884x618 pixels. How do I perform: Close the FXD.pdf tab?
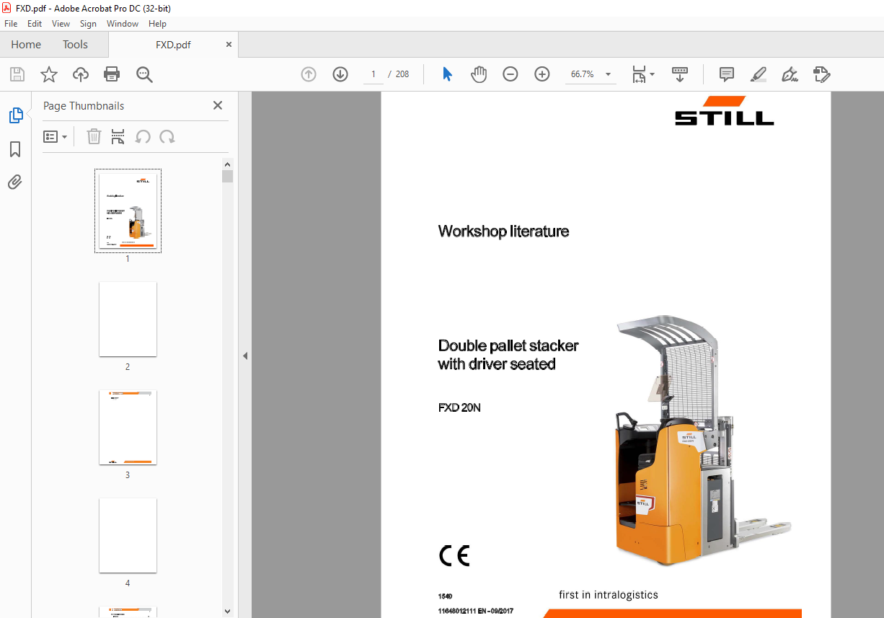click(229, 44)
